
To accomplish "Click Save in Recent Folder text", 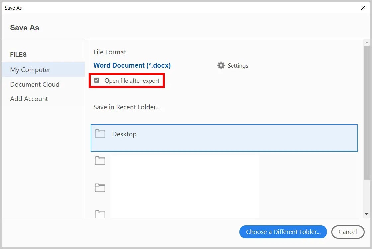I will (127, 107).
